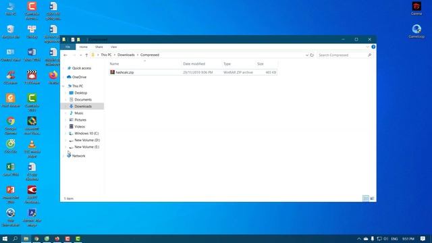Open the Share ribbon tab
The width and height of the screenshot is (432, 243).
tap(99, 47)
